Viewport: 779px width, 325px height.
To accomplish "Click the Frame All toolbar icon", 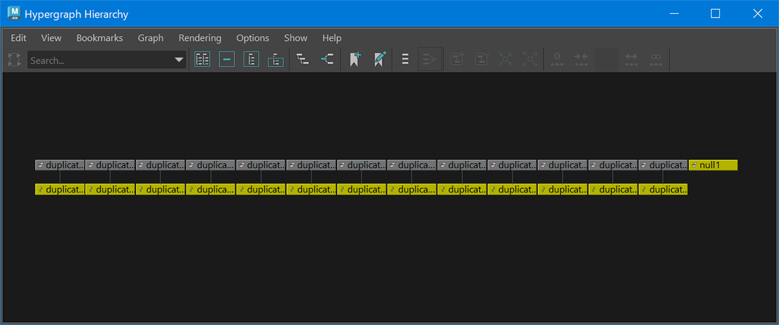I will pos(203,60).
